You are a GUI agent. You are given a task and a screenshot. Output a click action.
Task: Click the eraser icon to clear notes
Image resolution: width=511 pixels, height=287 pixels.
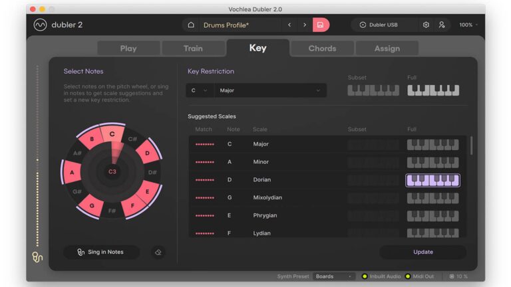(x=158, y=252)
